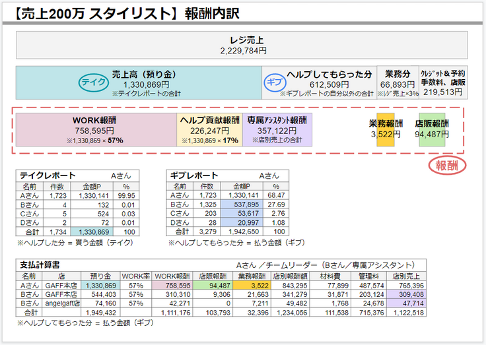Click the yellow ヘルプ貢献報酬 box

tap(209, 130)
